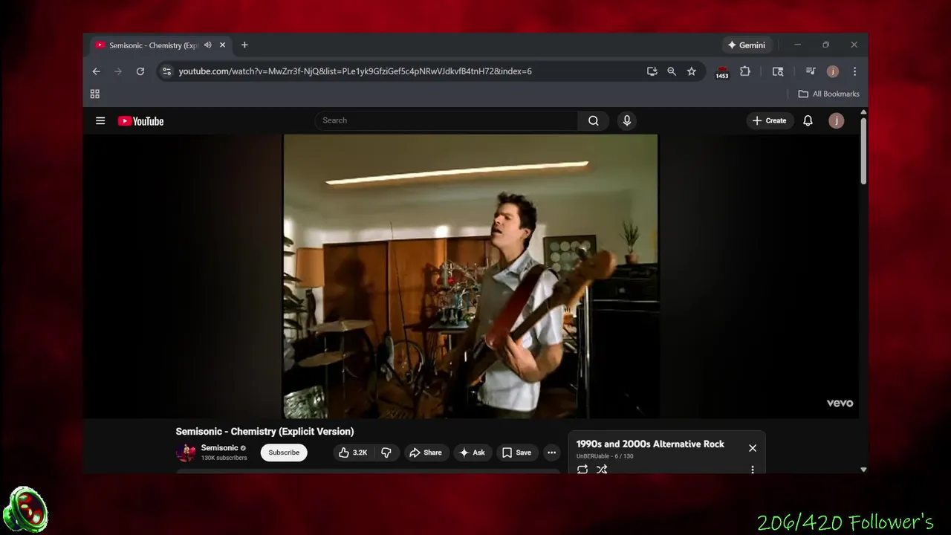Open All Bookmarks folder
This screenshot has width=951, height=535.
pos(828,94)
